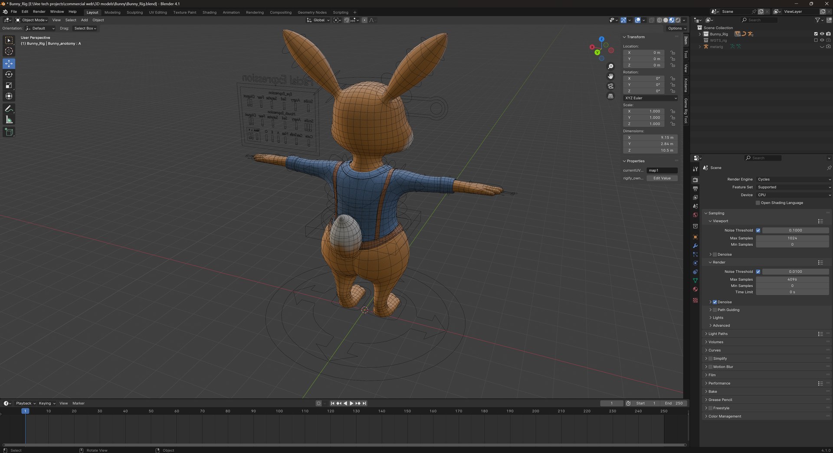833x453 pixels.
Task: Expand the Bunny_Rig collection in outliner
Action: pyautogui.click(x=699, y=34)
